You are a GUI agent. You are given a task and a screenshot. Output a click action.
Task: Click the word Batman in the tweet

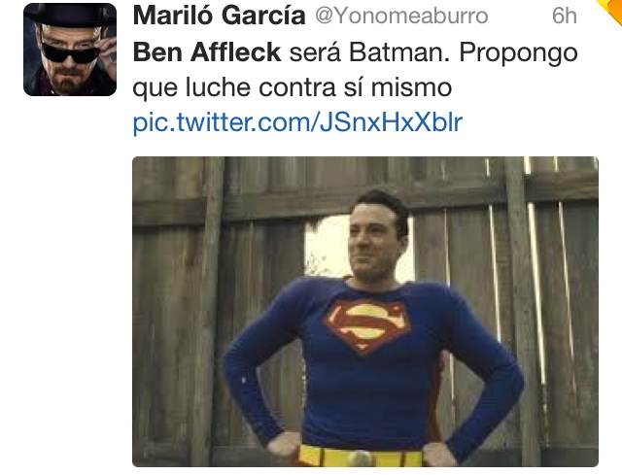[399, 51]
